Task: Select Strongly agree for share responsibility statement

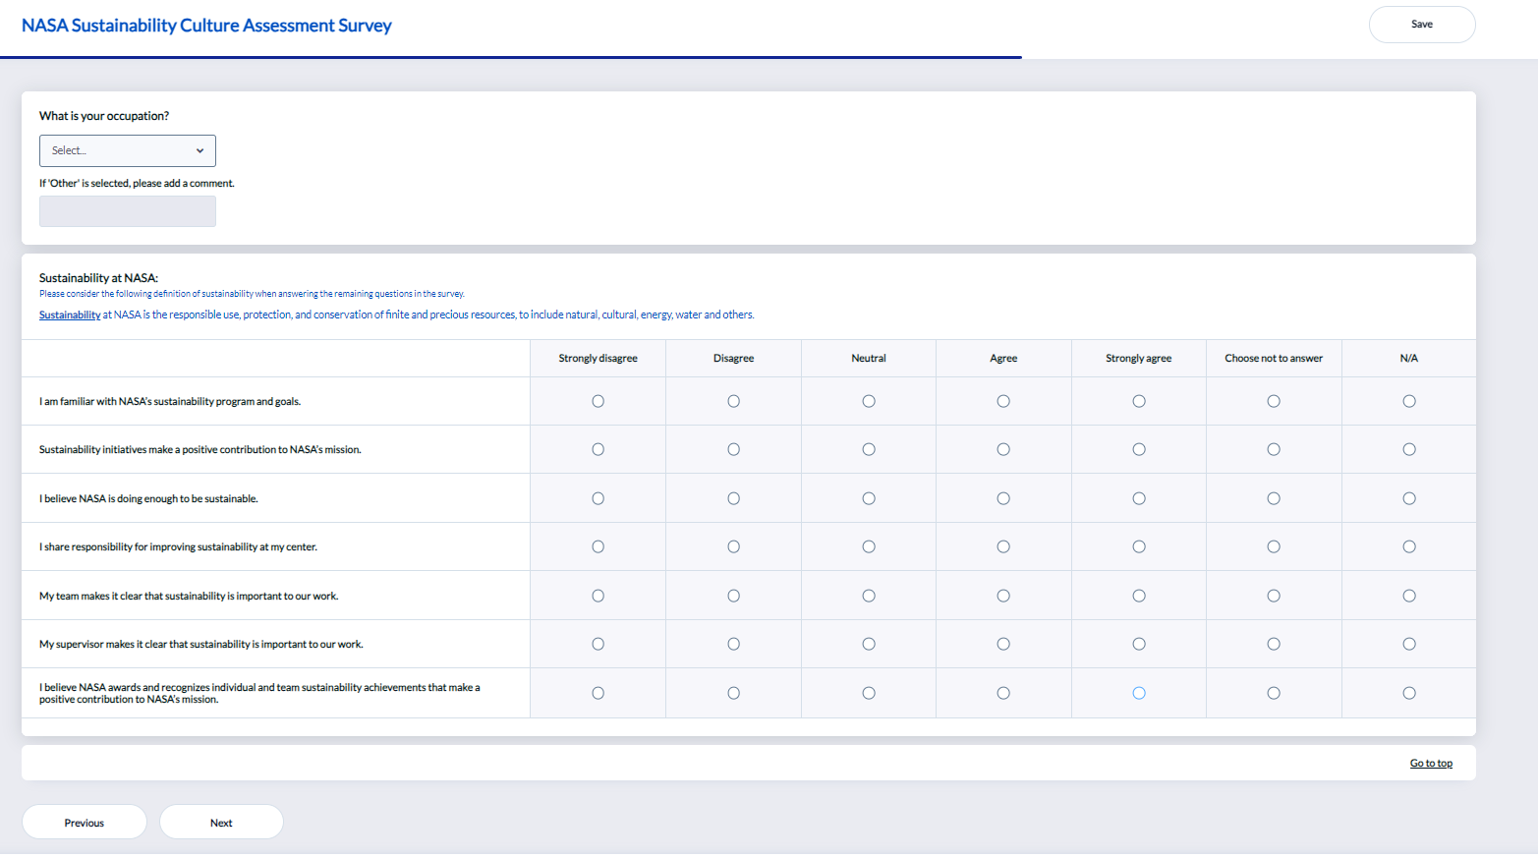Action: point(1139,546)
